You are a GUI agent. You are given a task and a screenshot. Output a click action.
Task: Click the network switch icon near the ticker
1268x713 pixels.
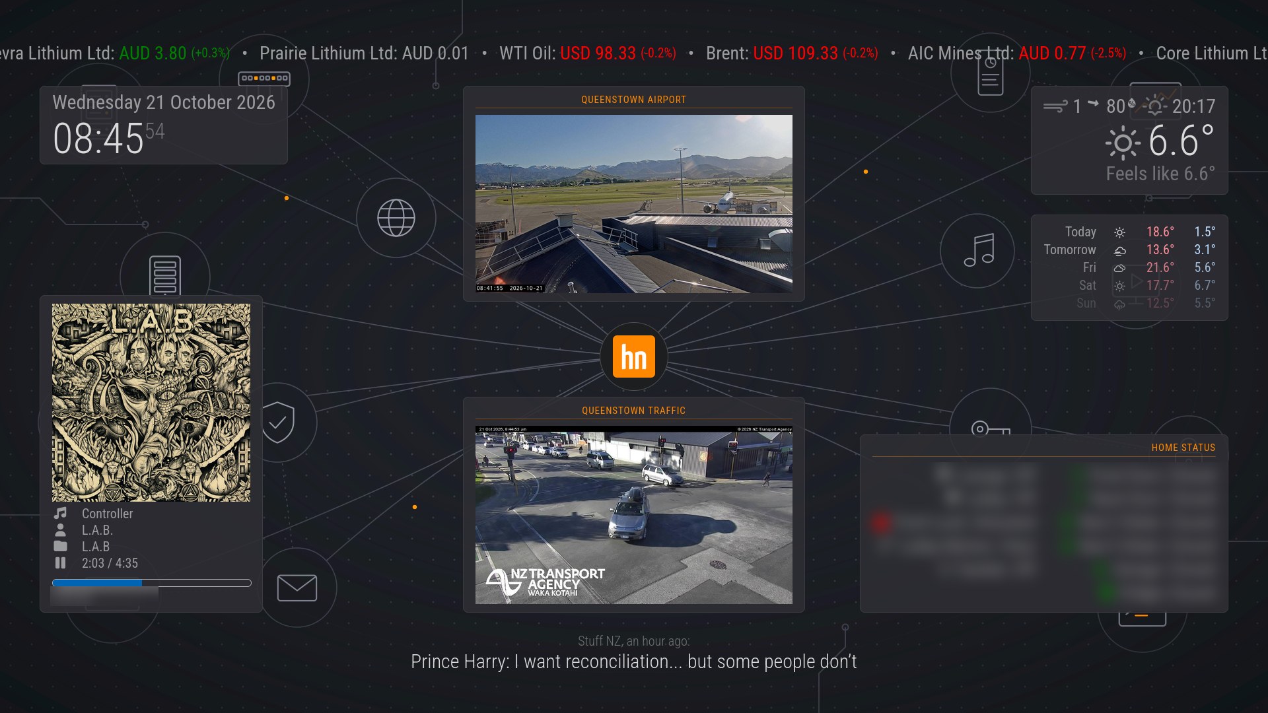click(264, 78)
